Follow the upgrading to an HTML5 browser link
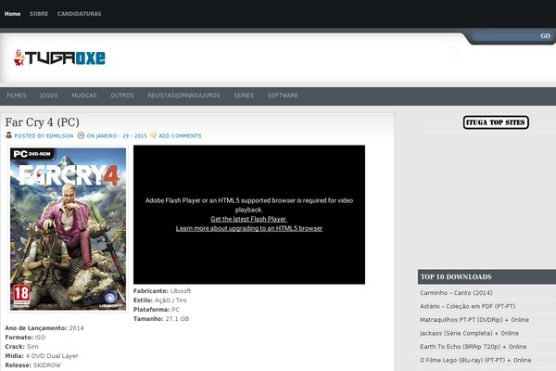Viewport: 556px width, 371px height. pyautogui.click(x=249, y=228)
